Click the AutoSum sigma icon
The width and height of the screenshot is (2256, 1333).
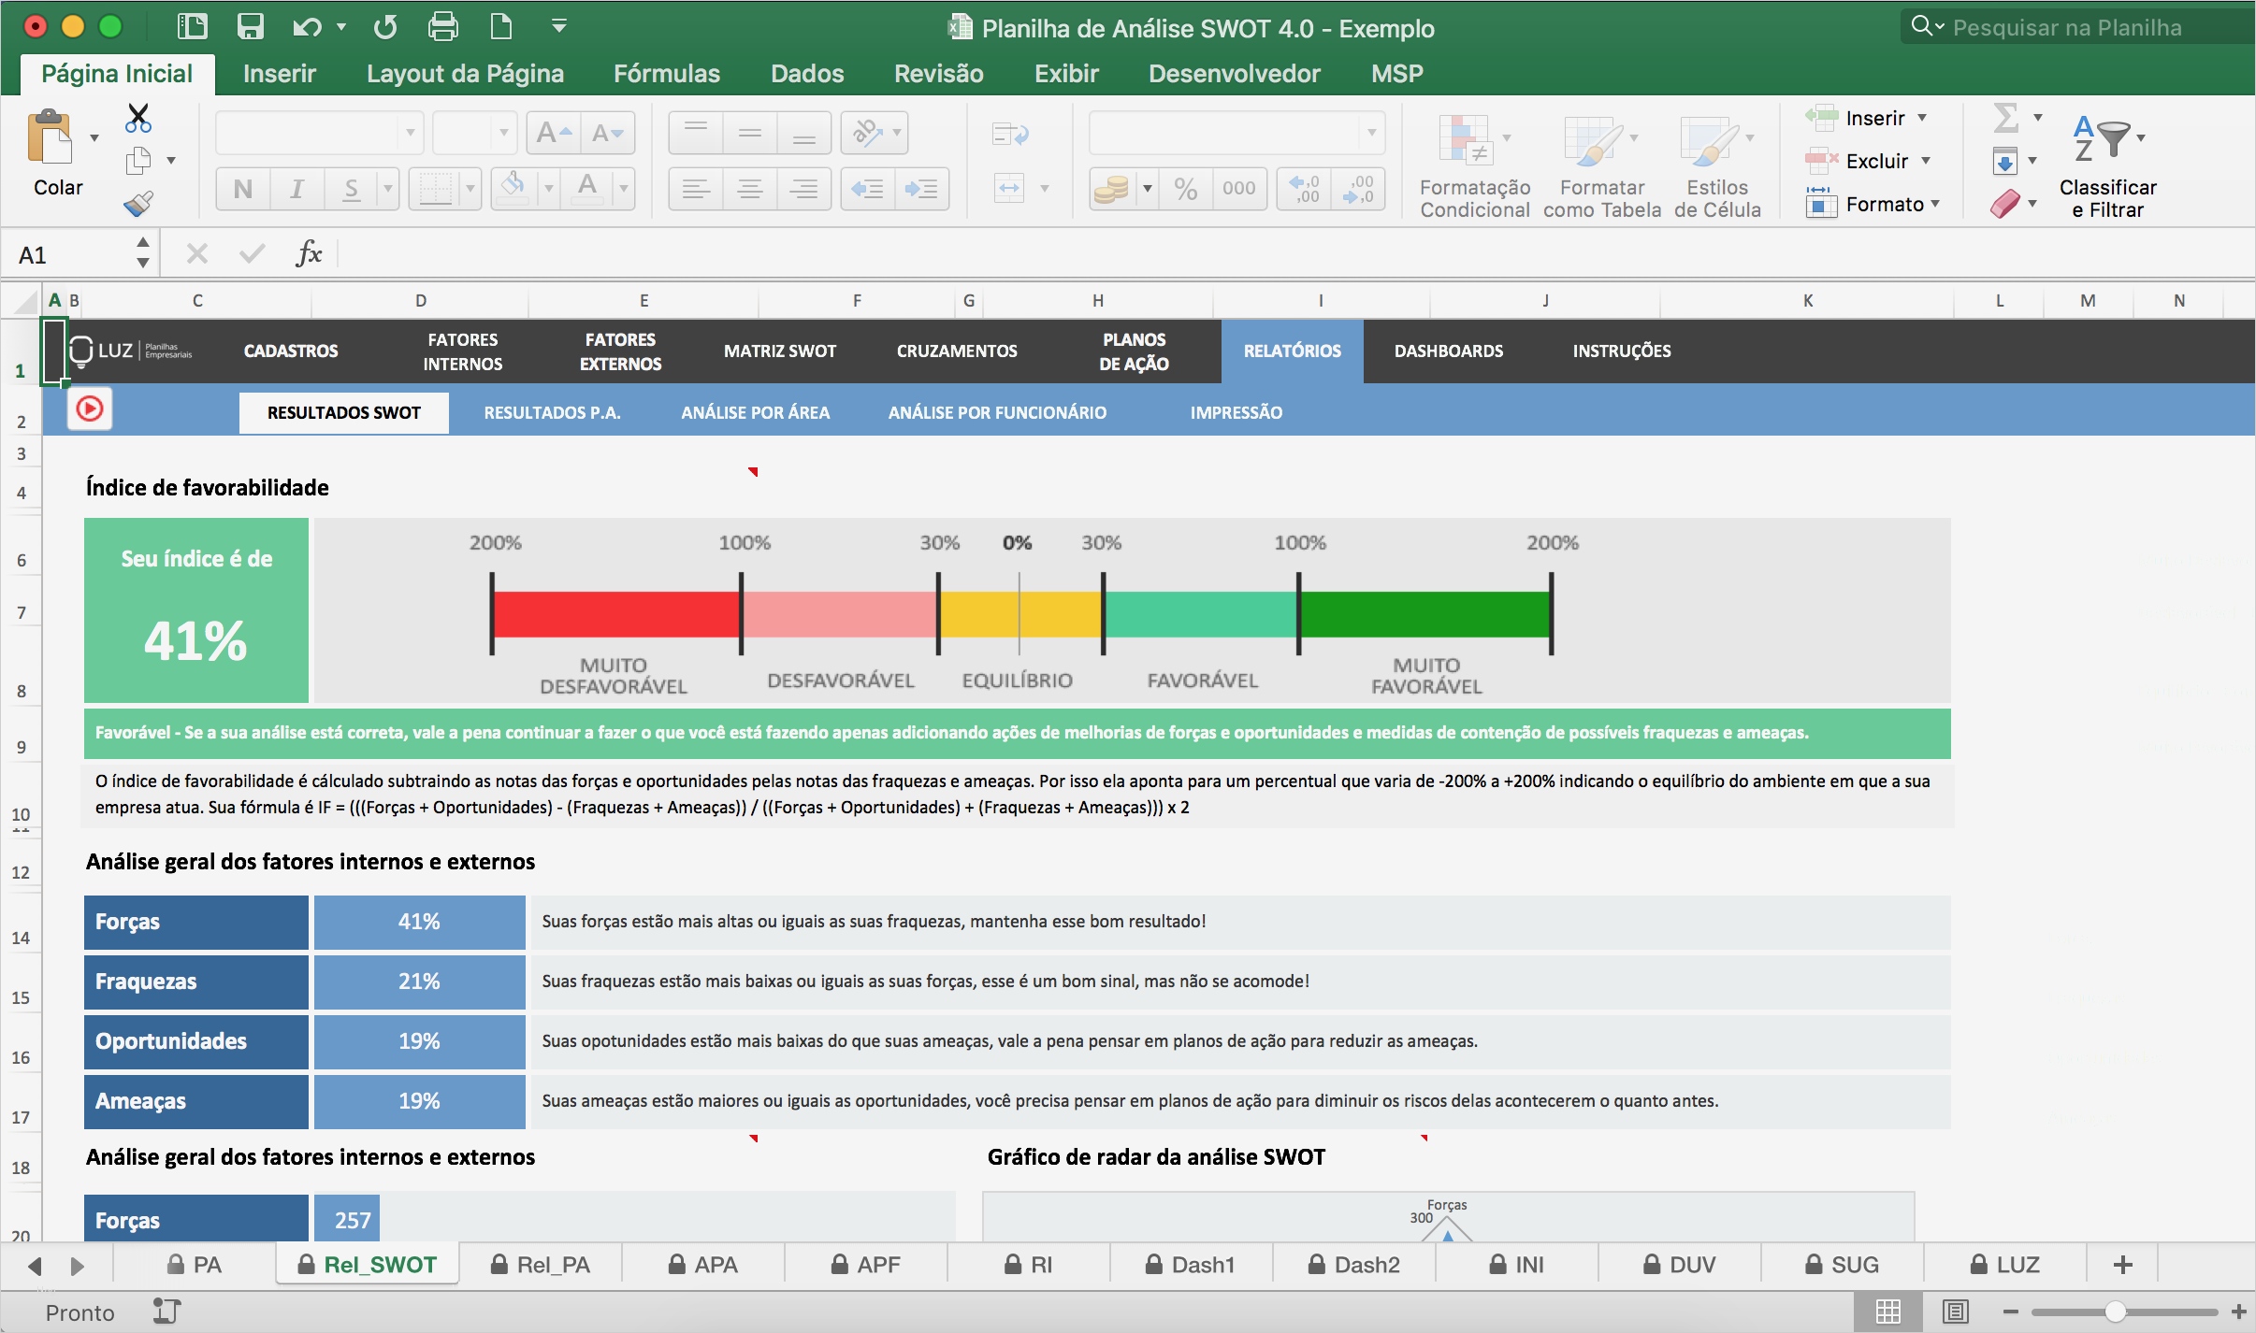click(x=2004, y=118)
